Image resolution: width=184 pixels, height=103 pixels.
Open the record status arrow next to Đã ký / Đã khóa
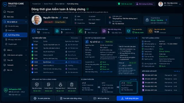click(x=166, y=20)
